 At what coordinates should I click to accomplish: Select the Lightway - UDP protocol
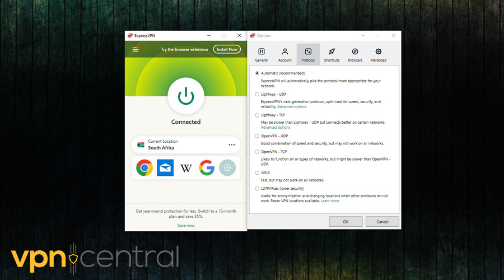[257, 94]
